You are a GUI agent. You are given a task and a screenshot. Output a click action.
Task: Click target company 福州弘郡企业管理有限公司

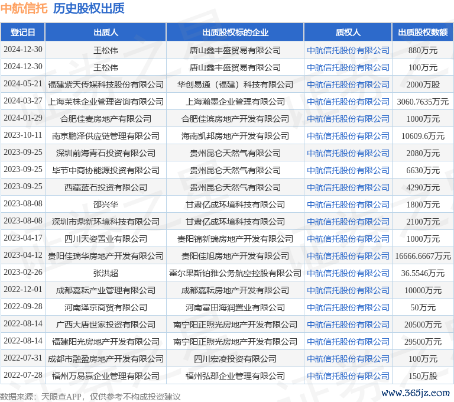(x=235, y=376)
